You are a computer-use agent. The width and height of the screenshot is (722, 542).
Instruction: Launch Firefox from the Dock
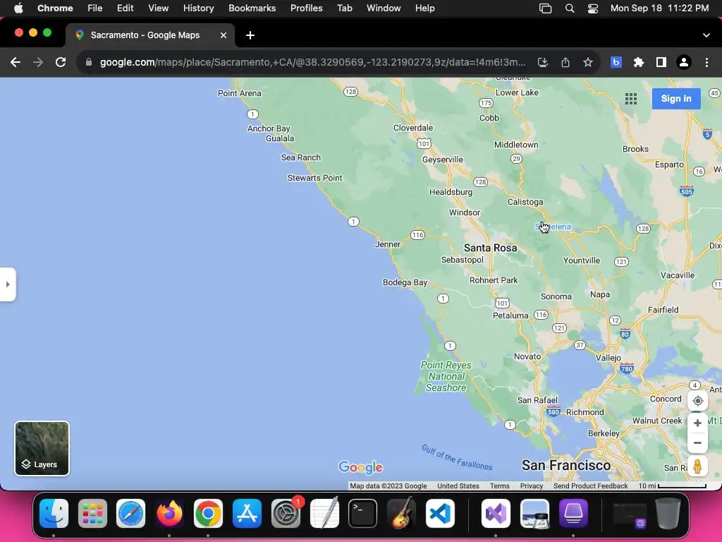point(169,514)
